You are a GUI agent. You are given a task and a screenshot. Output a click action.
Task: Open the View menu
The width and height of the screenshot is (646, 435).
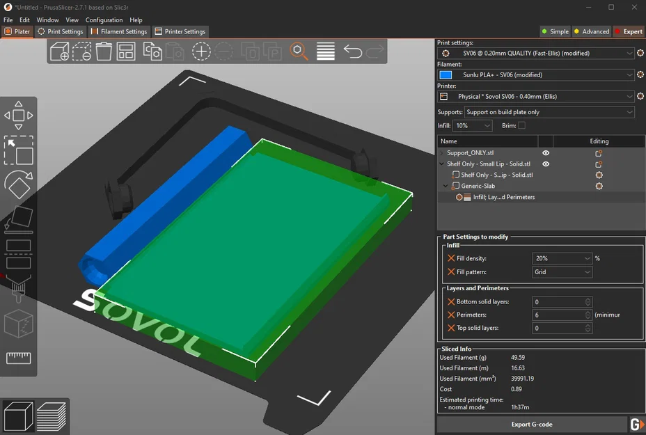coord(72,19)
